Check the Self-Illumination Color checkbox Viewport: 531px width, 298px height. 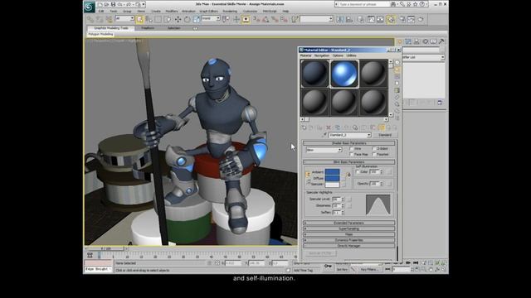358,172
